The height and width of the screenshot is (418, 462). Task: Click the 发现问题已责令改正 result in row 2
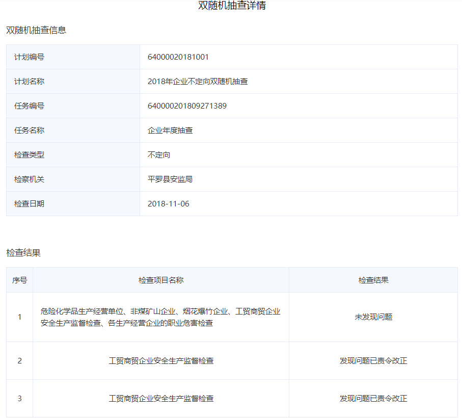coord(373,361)
